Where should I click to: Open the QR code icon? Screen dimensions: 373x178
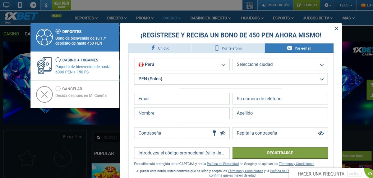pyautogui.click(x=250, y=5)
